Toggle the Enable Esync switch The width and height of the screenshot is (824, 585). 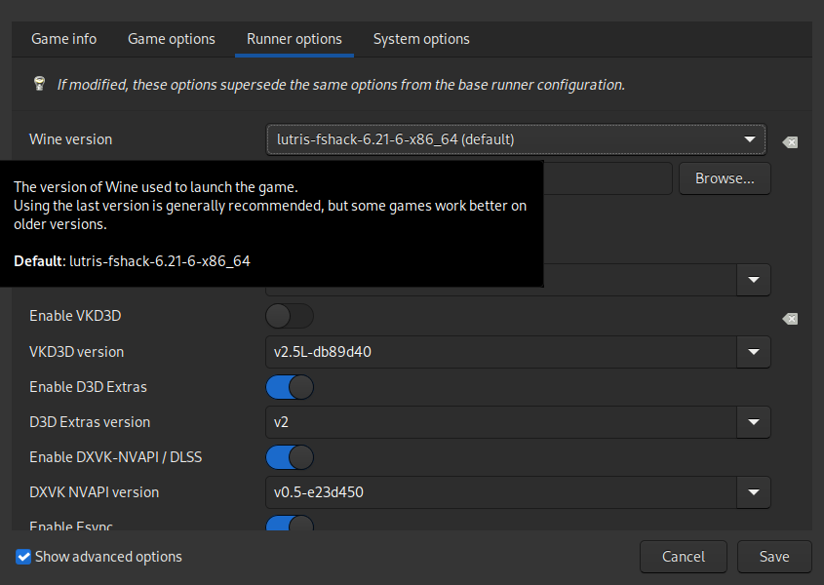tap(290, 526)
